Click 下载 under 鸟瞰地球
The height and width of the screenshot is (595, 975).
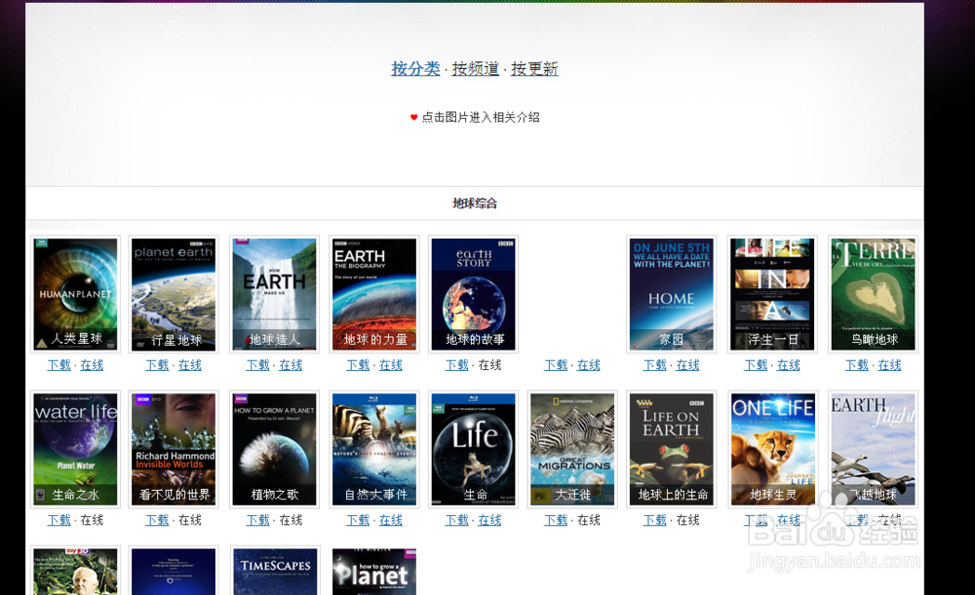tap(857, 365)
